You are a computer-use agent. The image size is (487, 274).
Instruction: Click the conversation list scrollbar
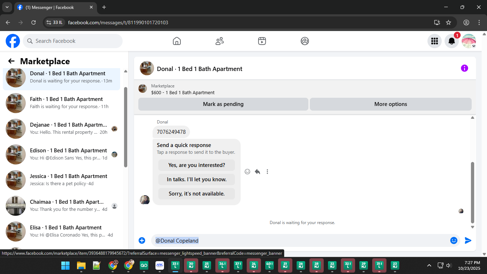(x=125, y=127)
